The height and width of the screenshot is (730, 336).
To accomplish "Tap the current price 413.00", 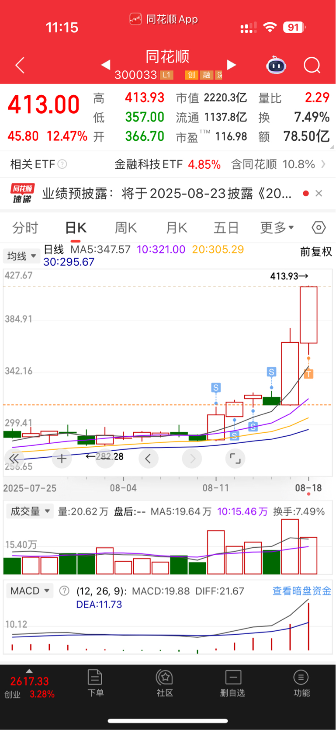I will click(44, 105).
